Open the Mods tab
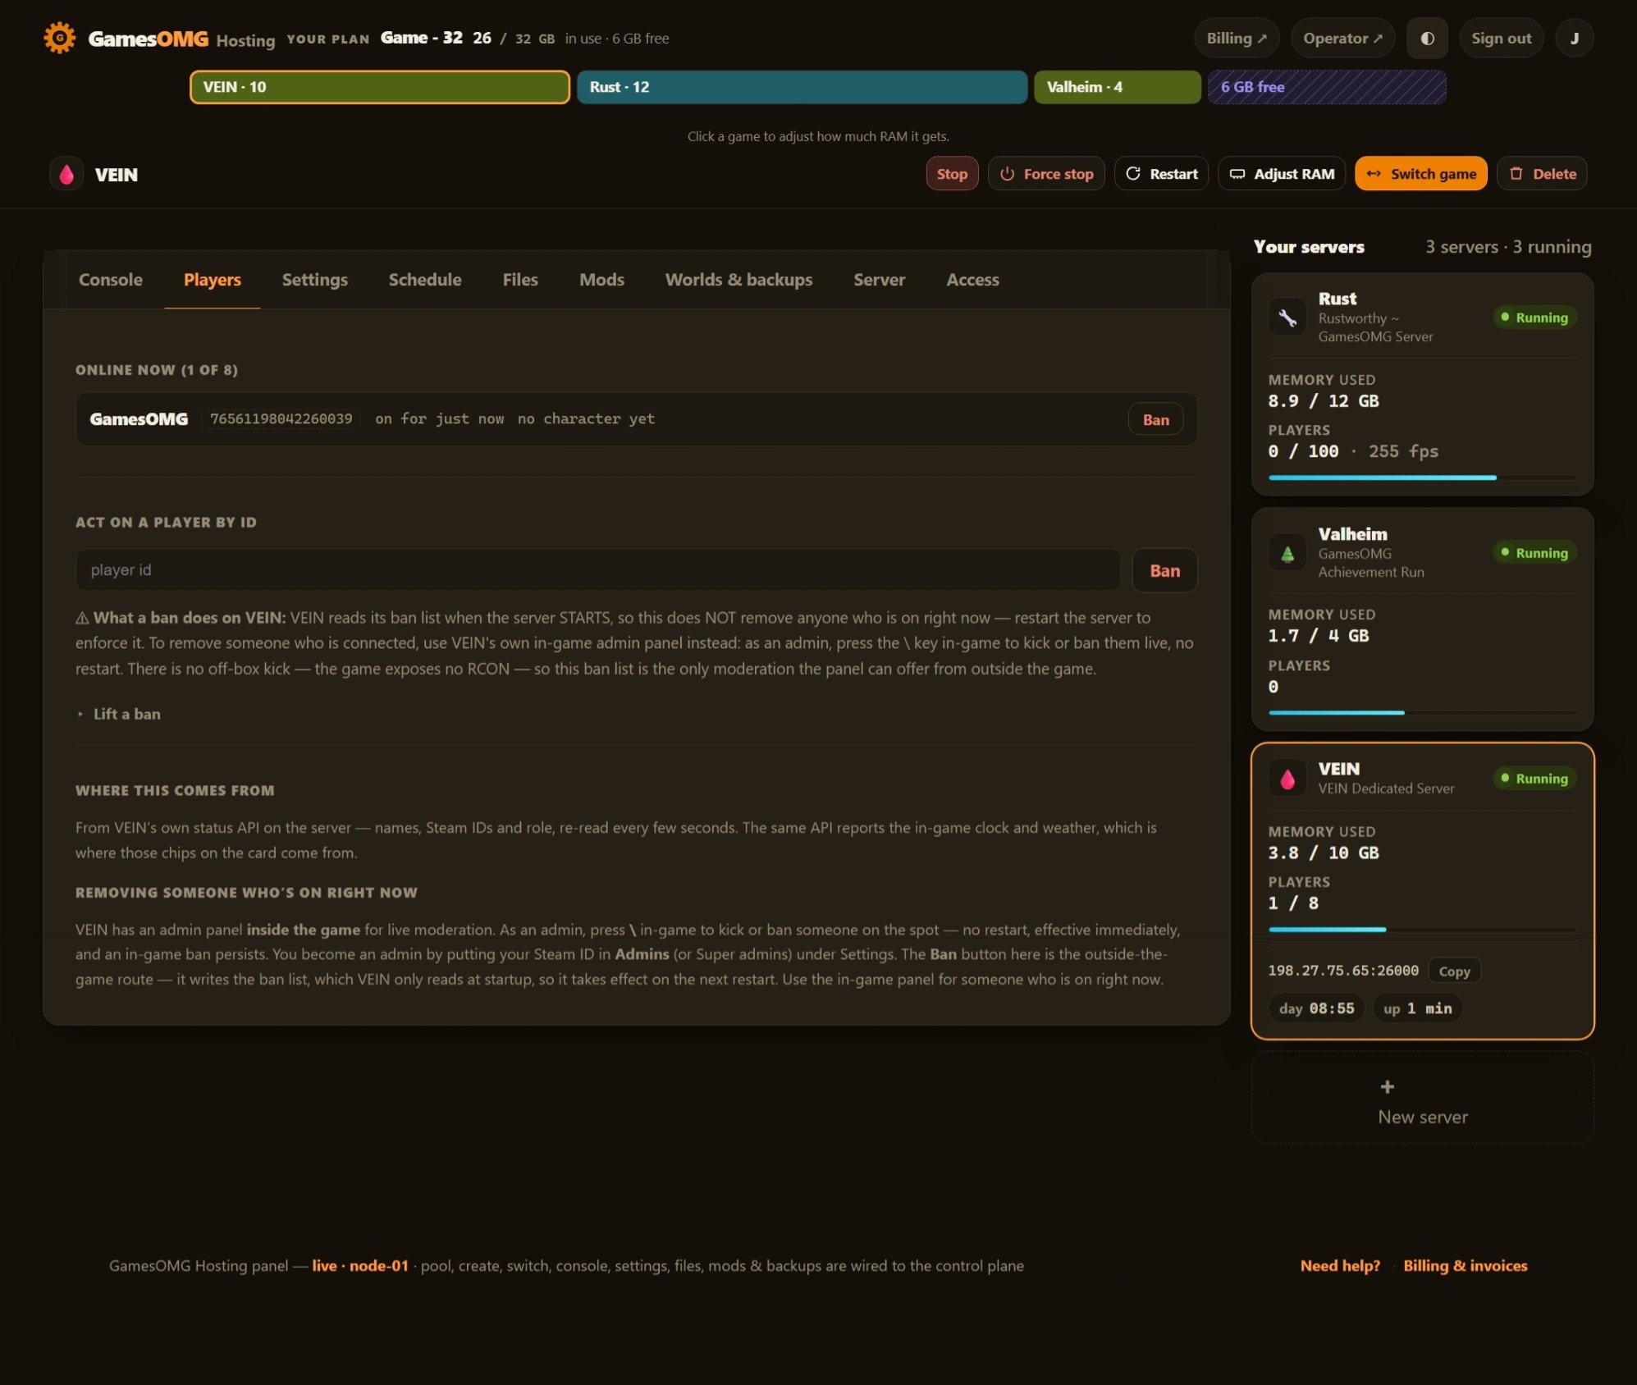1637x1385 pixels. (601, 280)
